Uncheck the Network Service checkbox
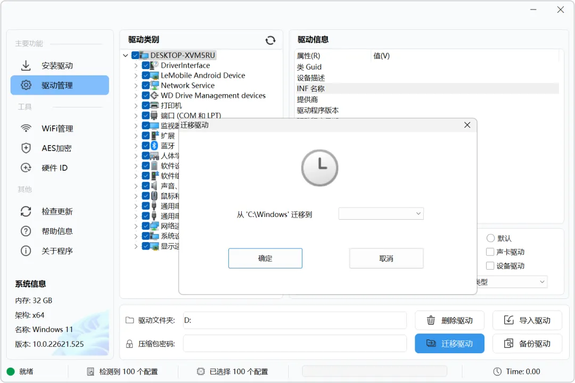Screen dimensions: 575x383 (145, 86)
